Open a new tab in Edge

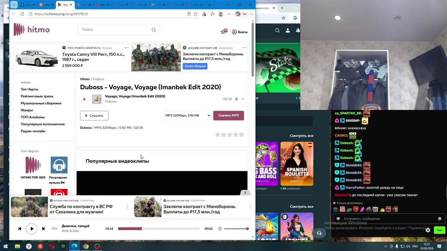pos(210,5)
